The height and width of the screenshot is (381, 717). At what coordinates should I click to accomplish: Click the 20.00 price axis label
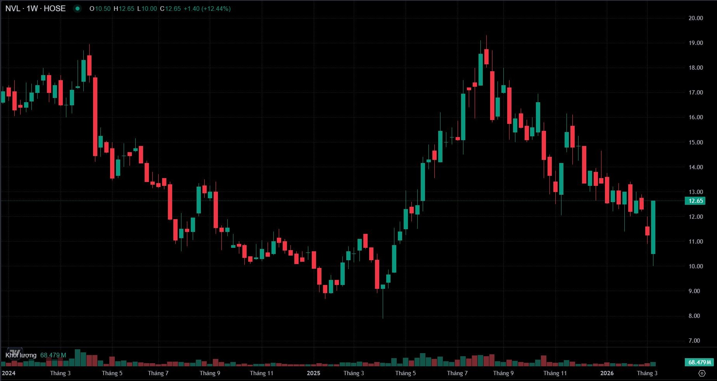click(696, 18)
